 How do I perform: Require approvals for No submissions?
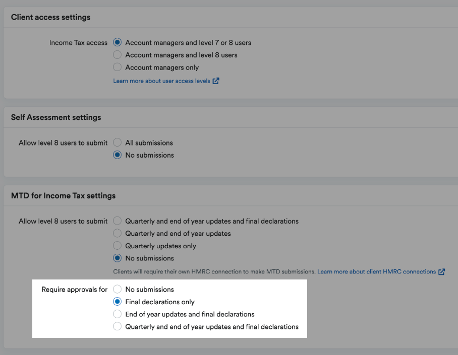(x=117, y=290)
